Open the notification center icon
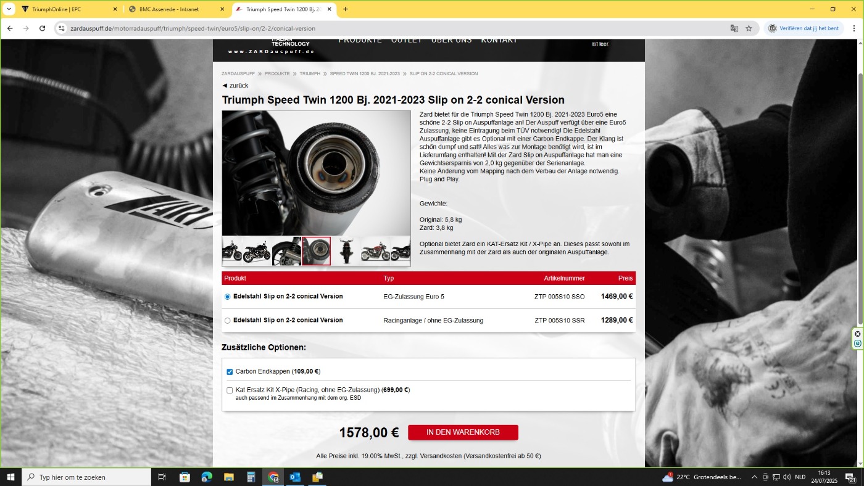The width and height of the screenshot is (864, 486). (x=849, y=477)
